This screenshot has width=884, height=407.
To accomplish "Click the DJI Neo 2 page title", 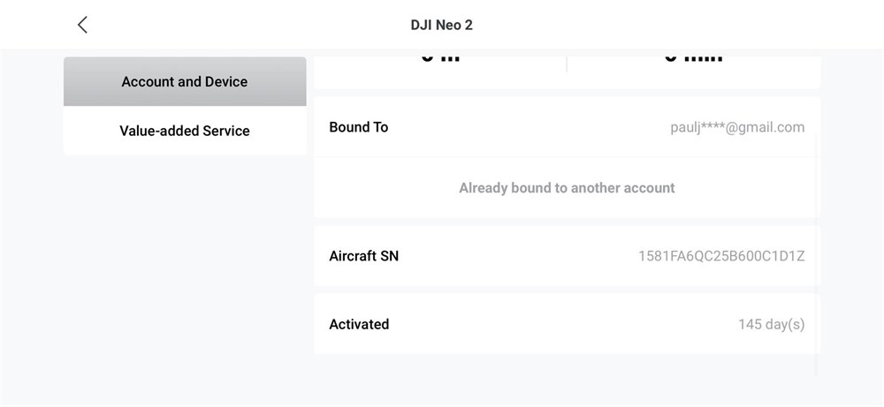I will (441, 25).
